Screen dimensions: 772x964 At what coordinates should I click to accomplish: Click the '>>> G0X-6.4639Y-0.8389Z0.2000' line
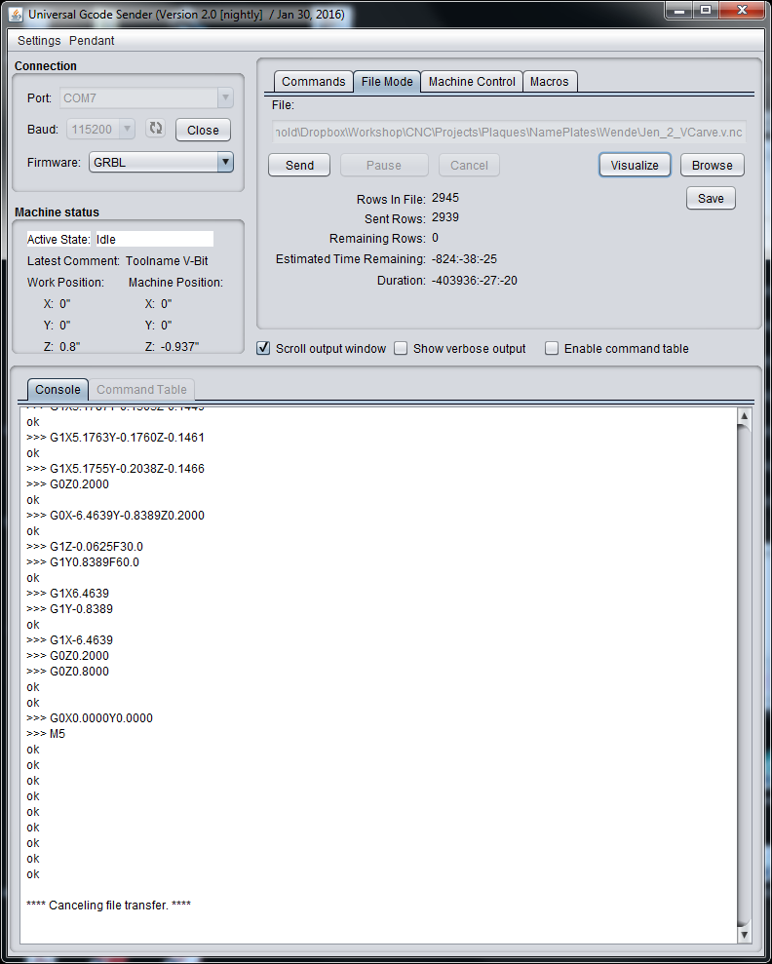(x=116, y=515)
